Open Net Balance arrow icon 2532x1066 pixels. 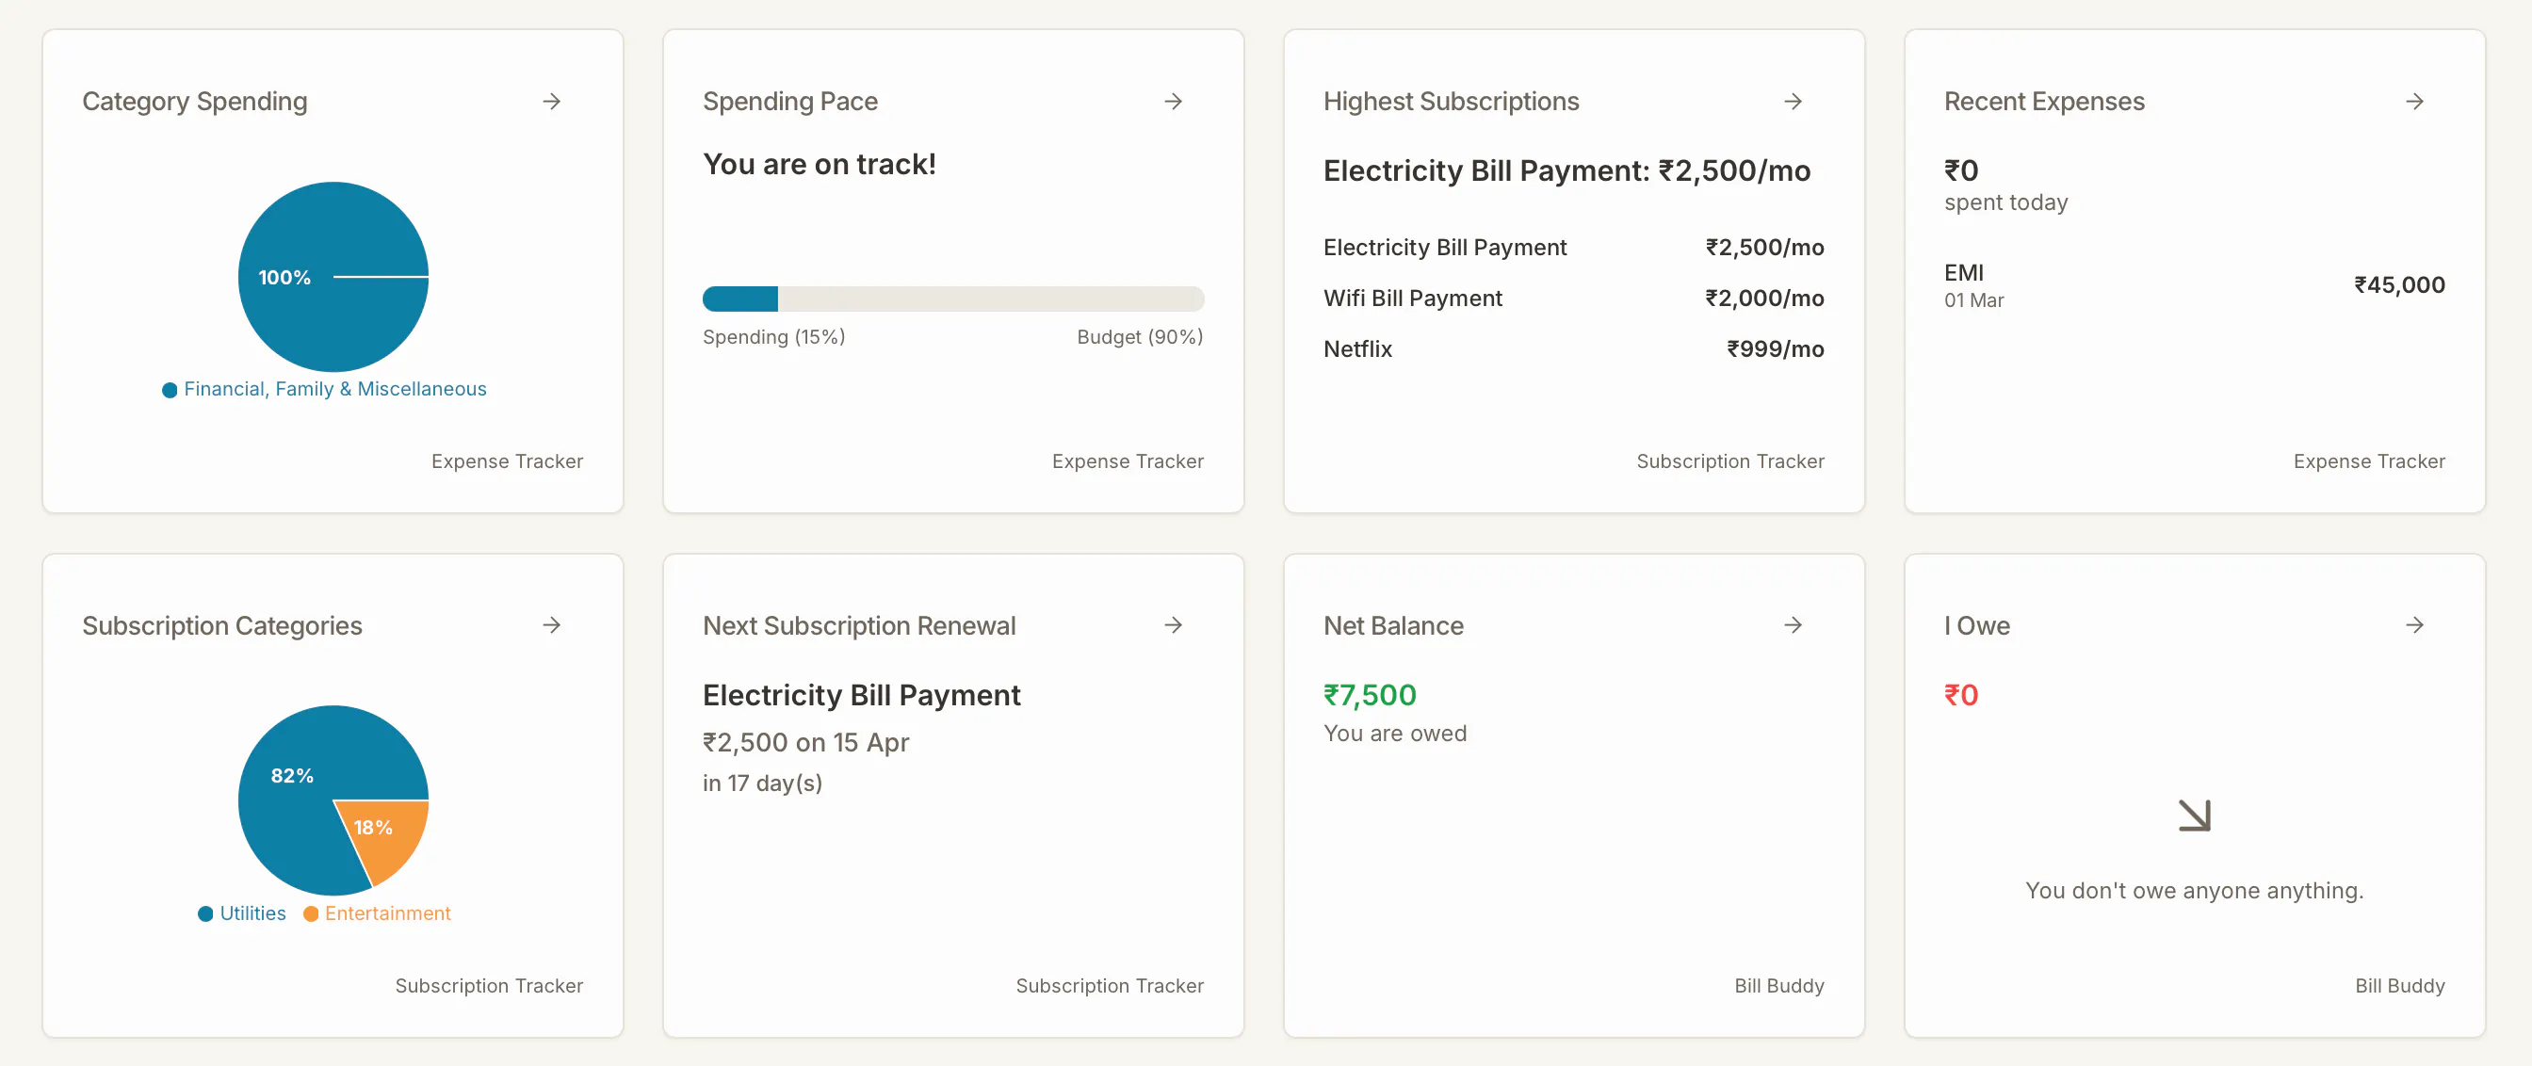[x=1793, y=625]
